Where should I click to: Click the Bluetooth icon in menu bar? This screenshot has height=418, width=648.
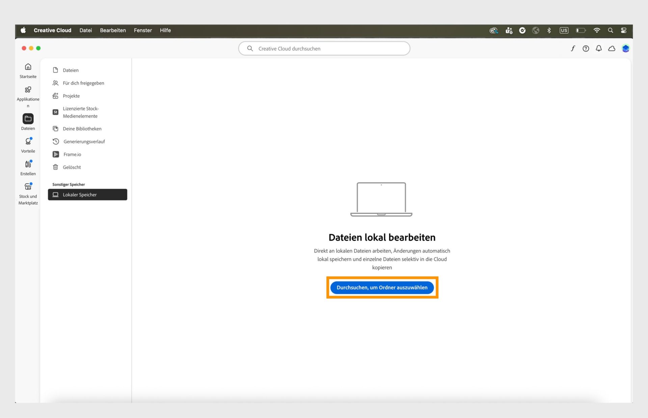click(x=549, y=30)
